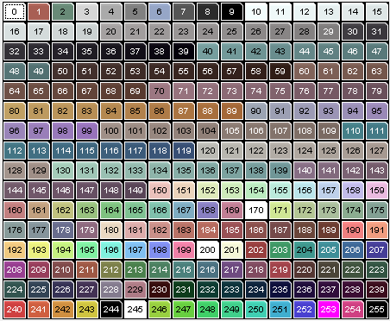Select color swatch number 0
The height and width of the screenshot is (321, 390).
(x=15, y=11)
